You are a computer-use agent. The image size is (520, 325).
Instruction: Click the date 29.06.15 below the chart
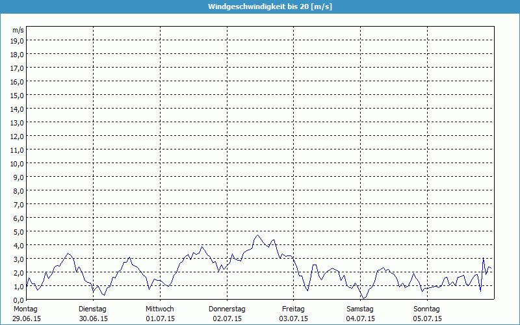point(27,318)
